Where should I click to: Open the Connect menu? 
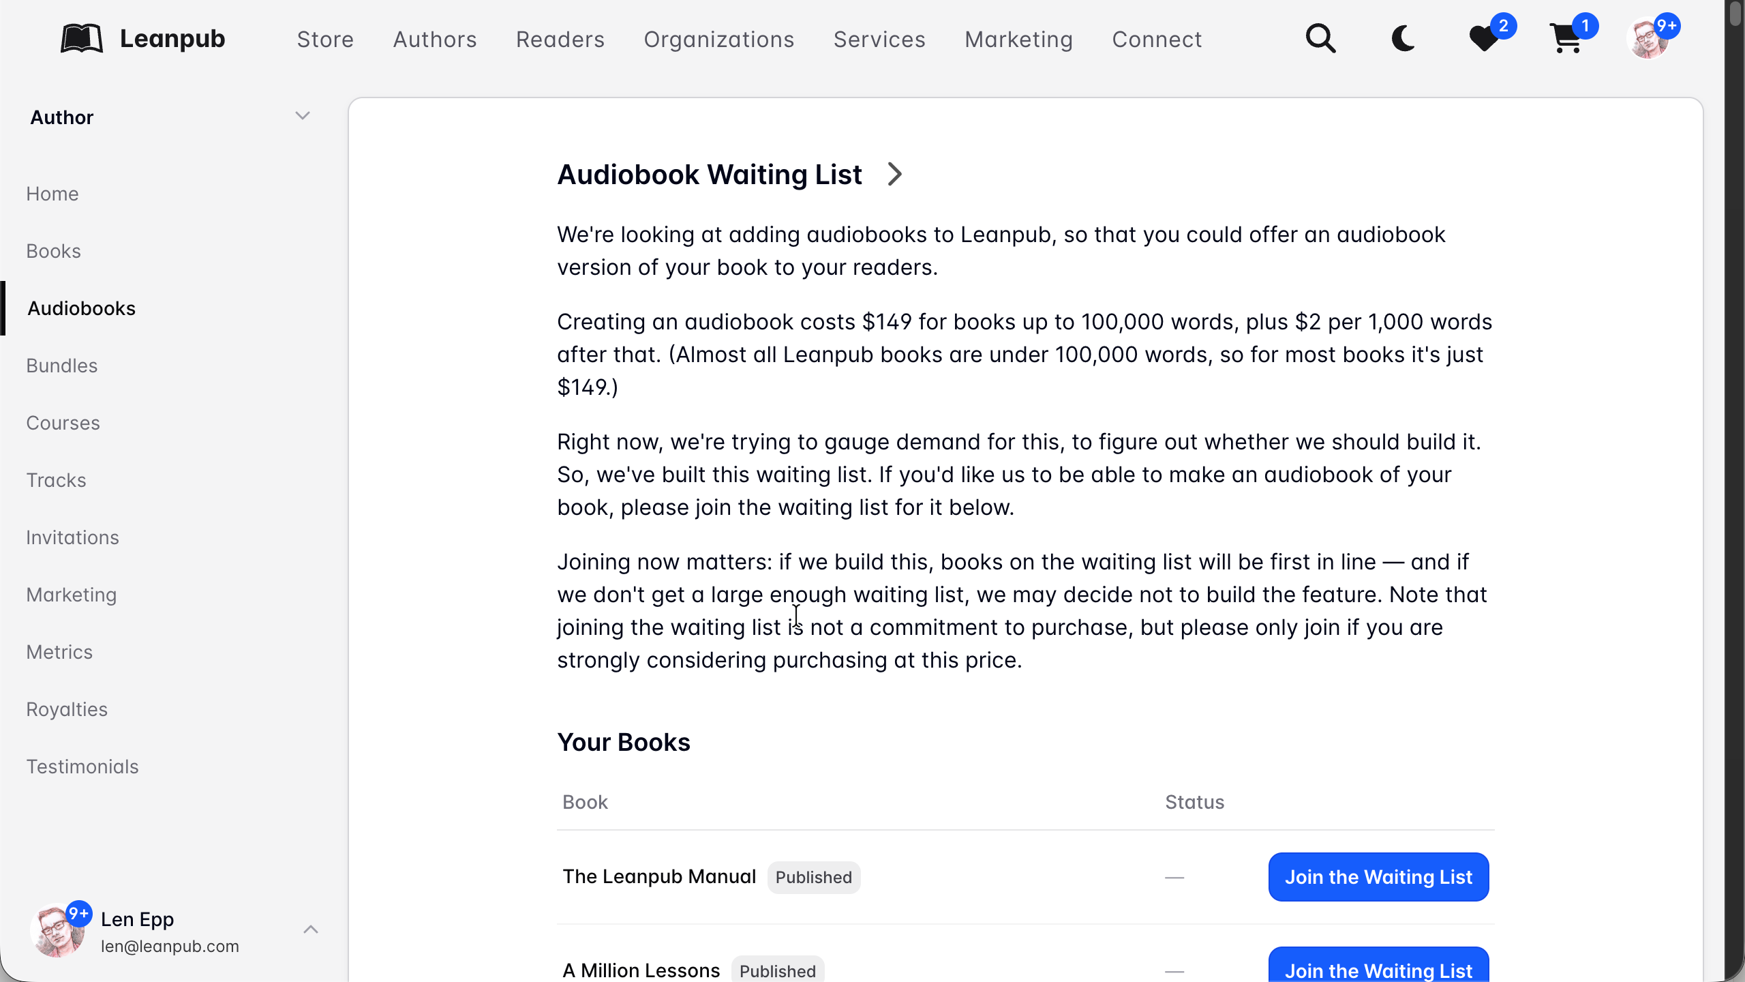[x=1157, y=40]
